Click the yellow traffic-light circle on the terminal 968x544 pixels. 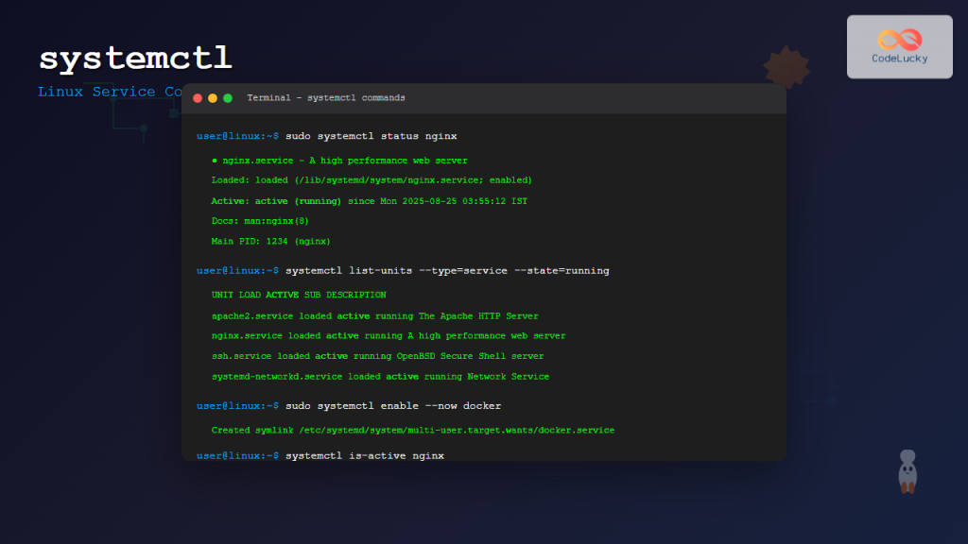pos(215,97)
